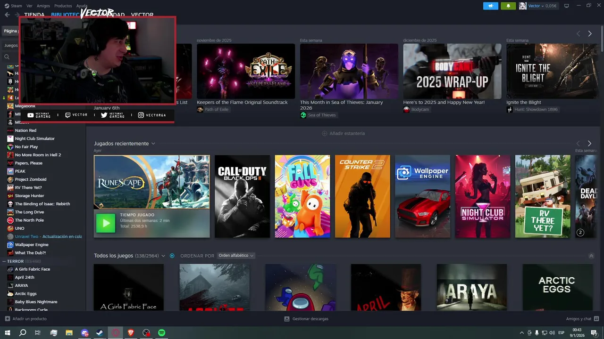Click the Hunt: Showdown 1896 small icon
Image resolution: width=604 pixels, height=339 pixels.
coord(510,109)
